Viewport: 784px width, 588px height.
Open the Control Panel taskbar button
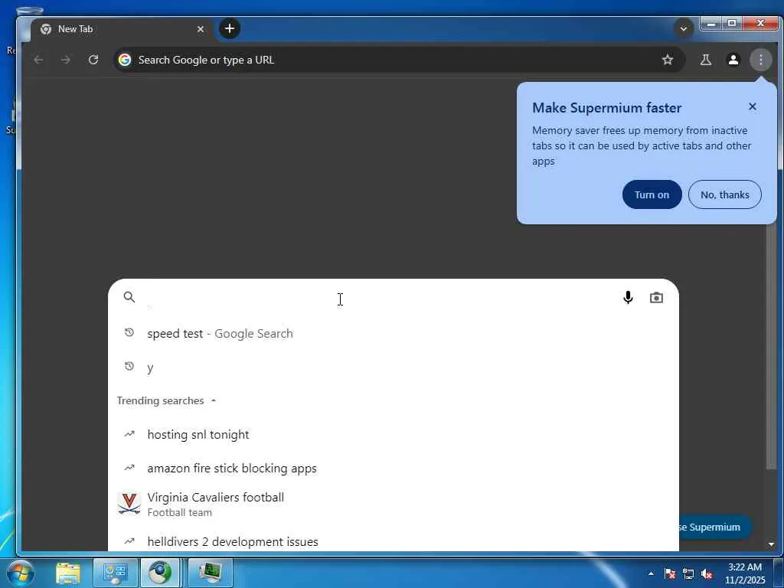click(x=116, y=573)
